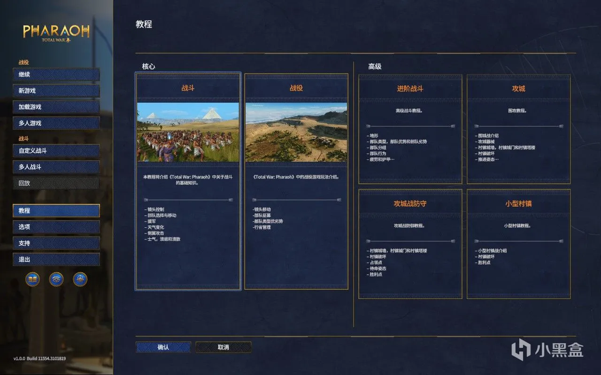This screenshot has width=601, height=375.
Task: Click the 小型村镇战介绍 bullet line
Action: point(491,251)
